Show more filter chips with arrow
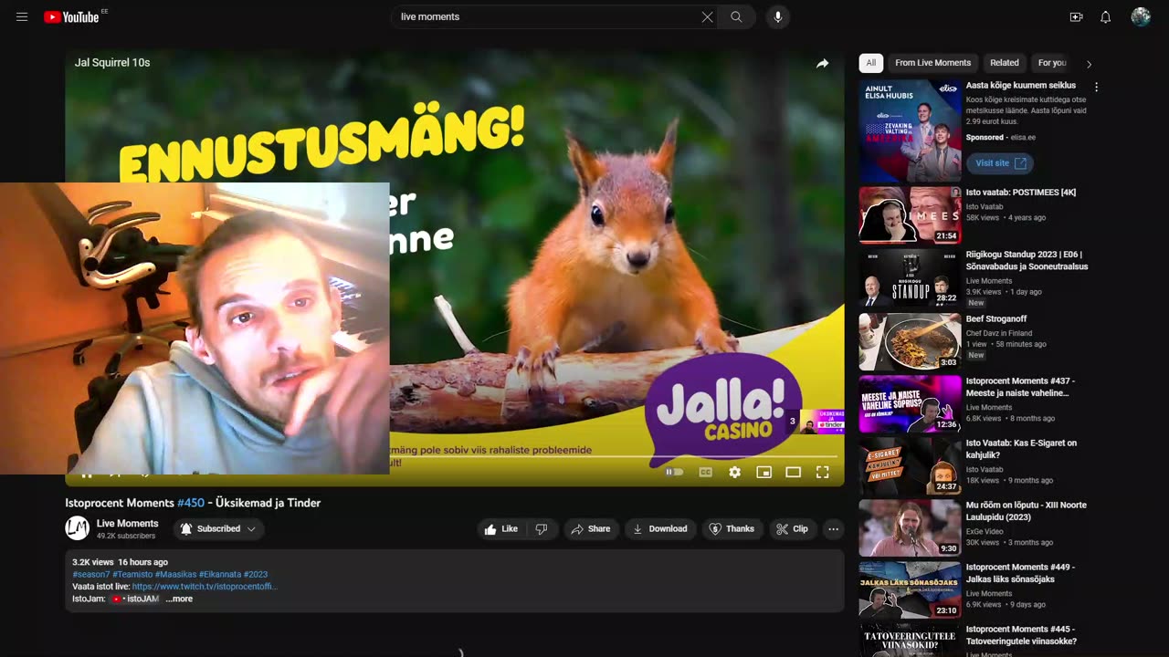The height and width of the screenshot is (657, 1169). point(1089,64)
